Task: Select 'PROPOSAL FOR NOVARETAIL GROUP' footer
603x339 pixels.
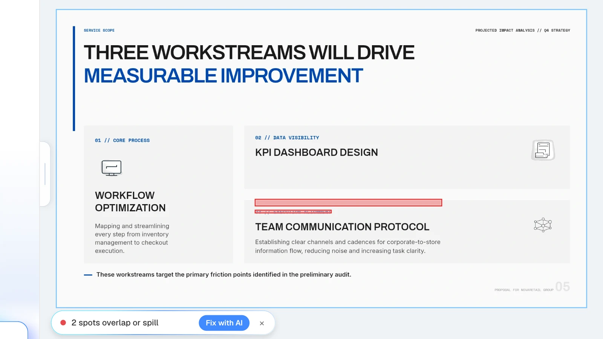Action: click(x=524, y=290)
